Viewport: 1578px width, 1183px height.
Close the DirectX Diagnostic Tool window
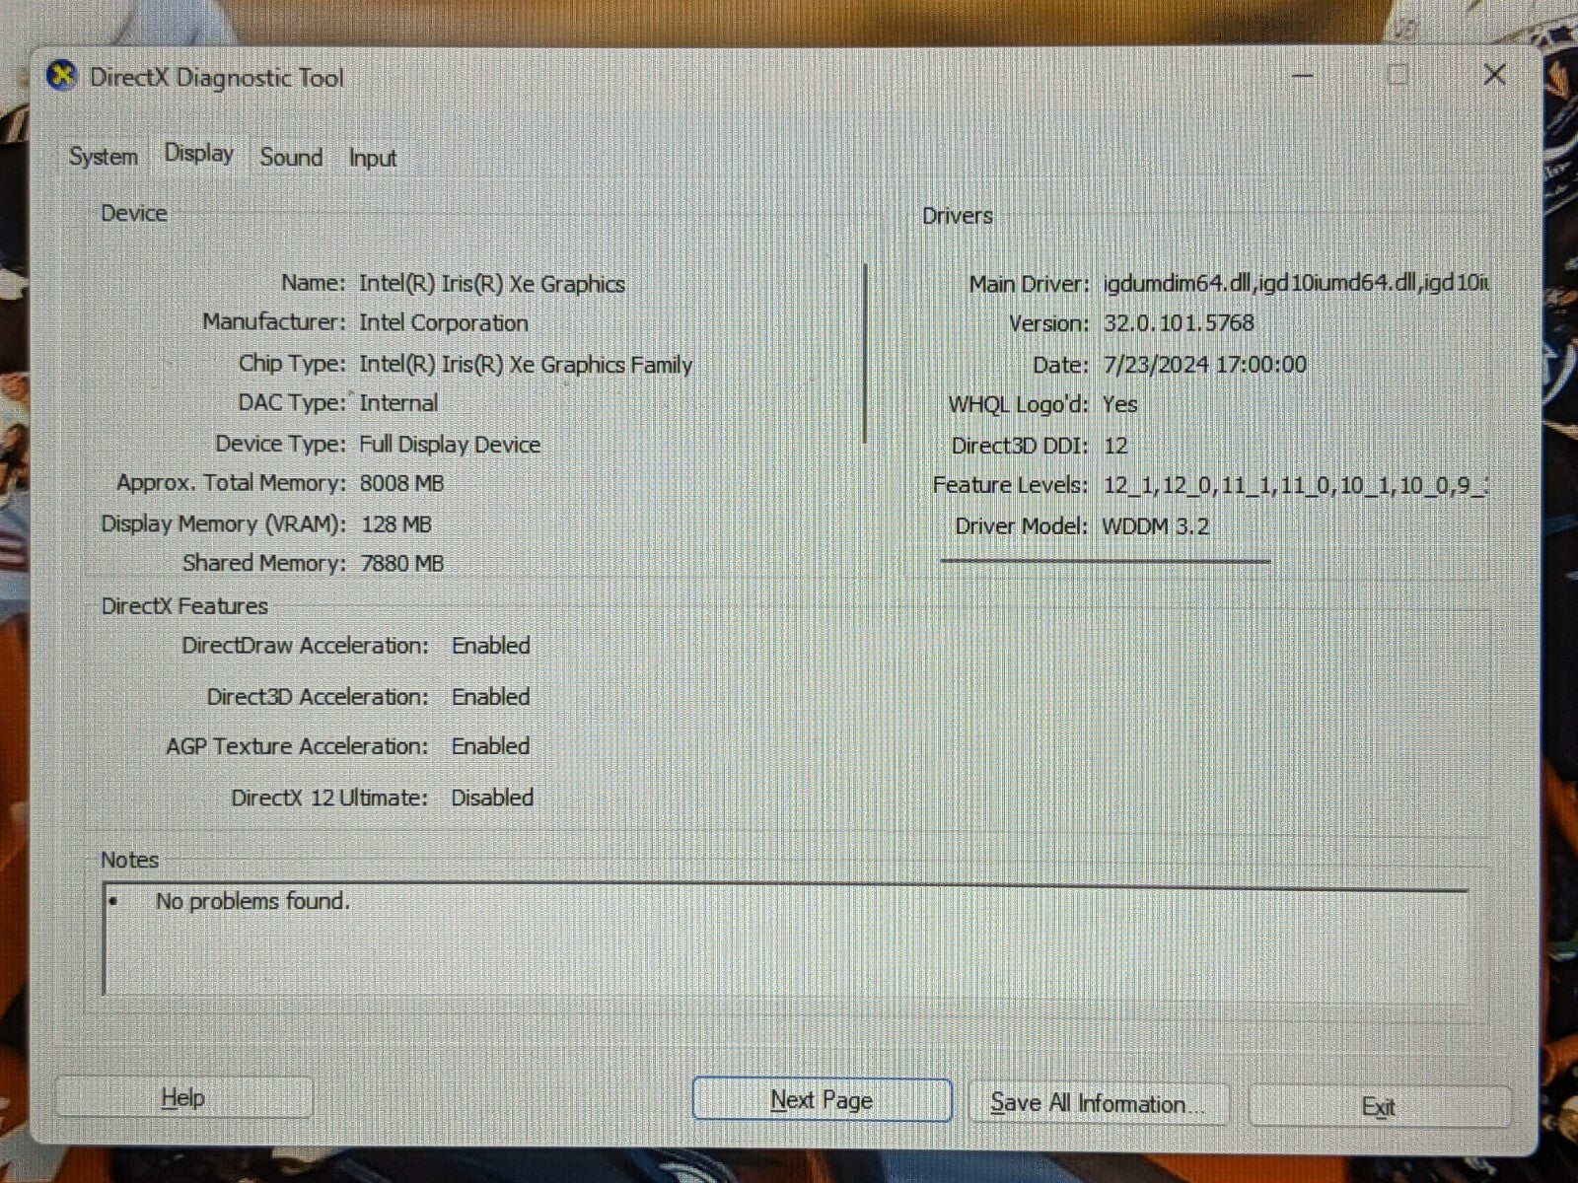(x=1493, y=75)
